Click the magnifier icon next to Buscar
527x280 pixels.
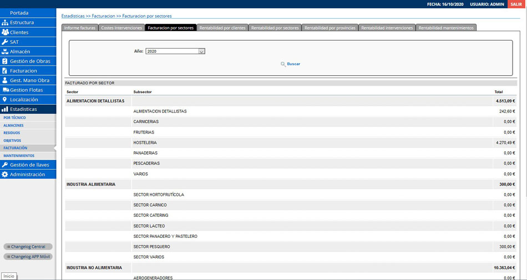pos(283,64)
